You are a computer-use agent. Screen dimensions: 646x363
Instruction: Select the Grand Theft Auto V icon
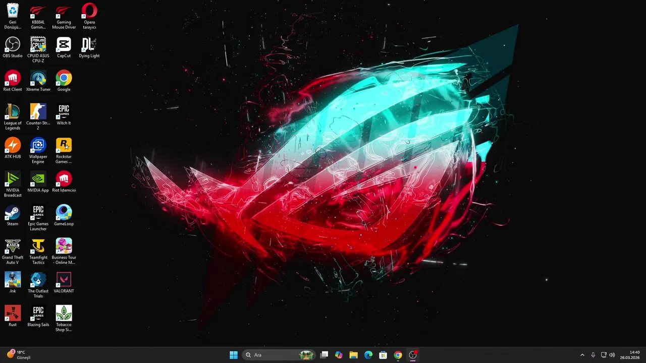click(x=13, y=252)
